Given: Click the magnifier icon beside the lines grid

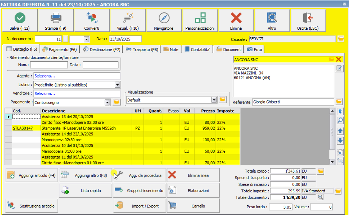Looking at the screenshot, I should point(340,120).
